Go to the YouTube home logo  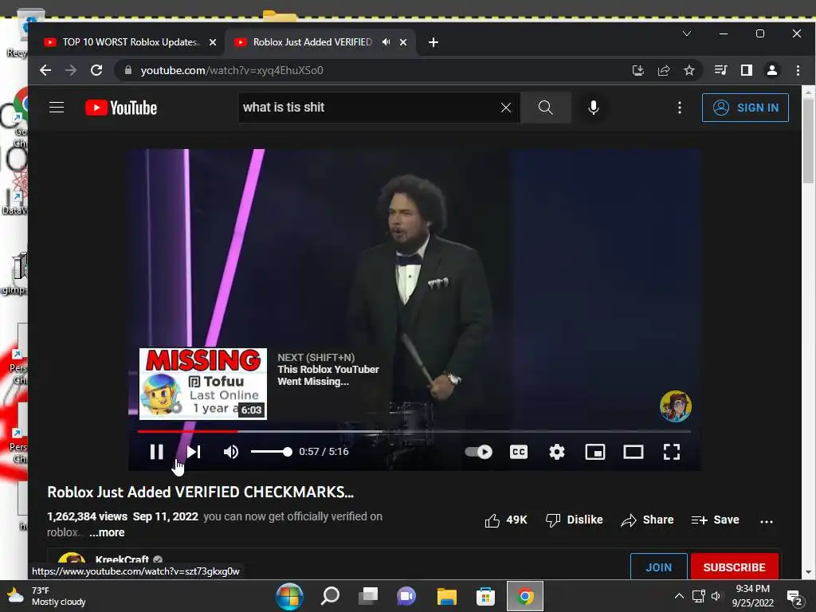121,108
